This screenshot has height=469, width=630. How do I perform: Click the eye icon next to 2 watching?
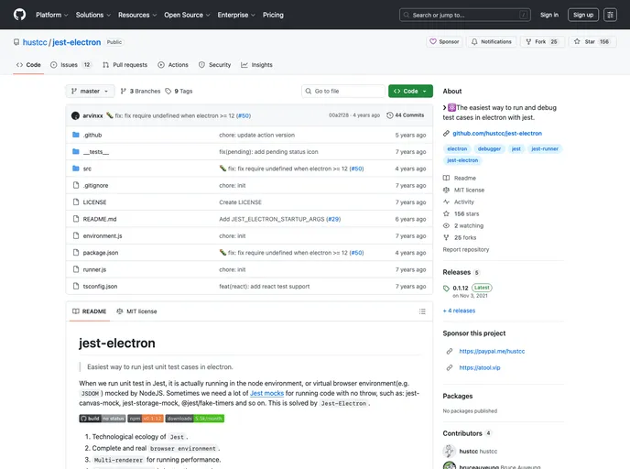(446, 226)
